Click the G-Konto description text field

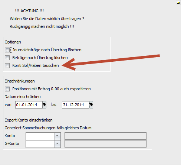pos(105,144)
